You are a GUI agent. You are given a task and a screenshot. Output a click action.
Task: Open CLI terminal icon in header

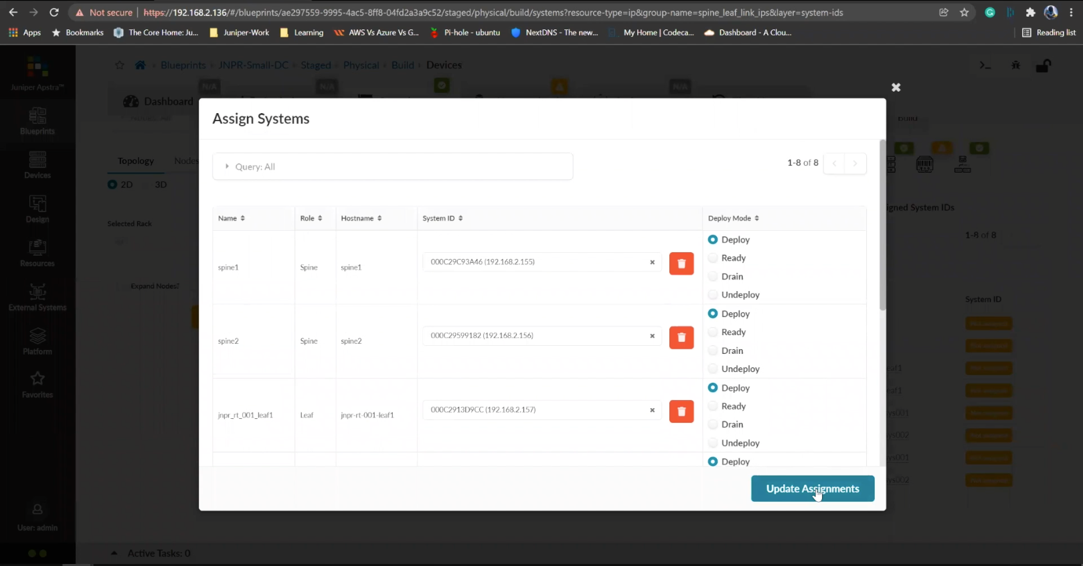[x=985, y=66]
